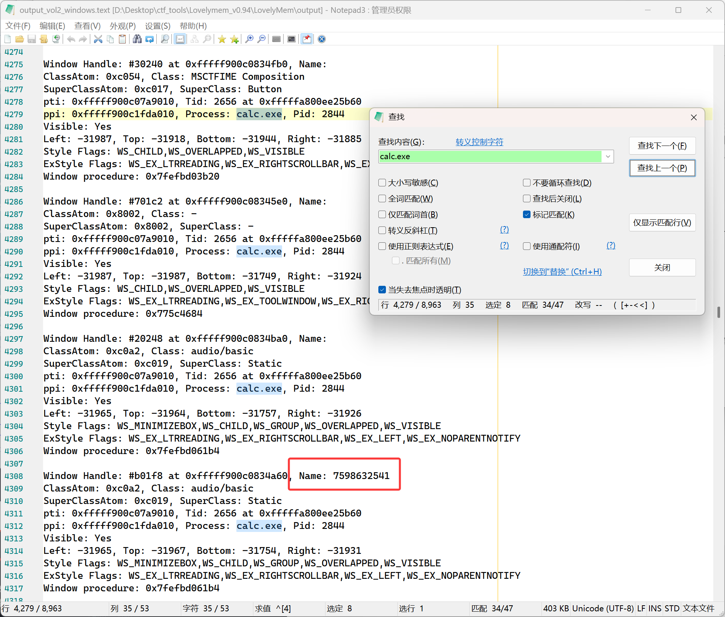The width and height of the screenshot is (725, 617).
Task: Click the 查找下一个(F) button
Action: pyautogui.click(x=662, y=146)
